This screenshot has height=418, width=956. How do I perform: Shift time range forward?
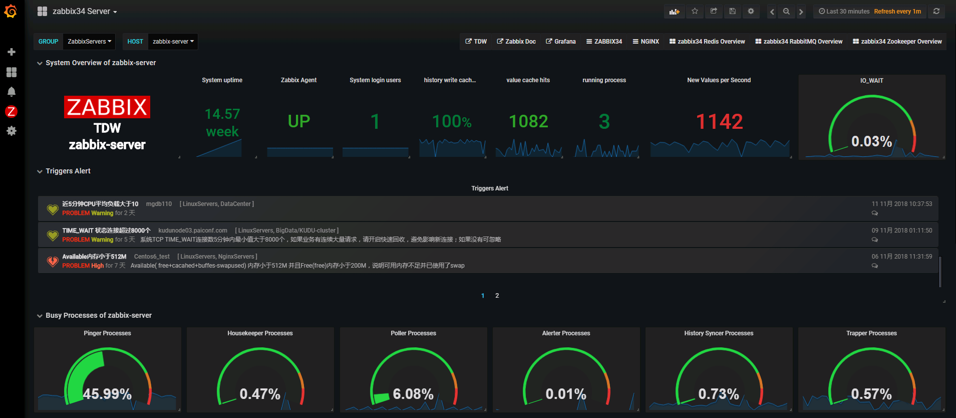click(x=801, y=12)
